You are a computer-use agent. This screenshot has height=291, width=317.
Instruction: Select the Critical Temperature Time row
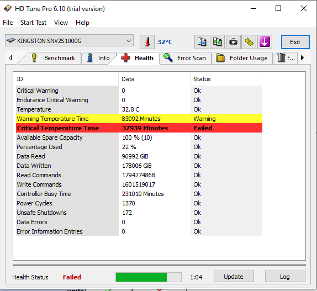point(139,128)
